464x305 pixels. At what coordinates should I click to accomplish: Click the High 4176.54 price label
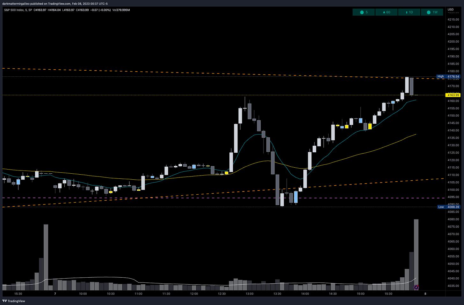448,76
